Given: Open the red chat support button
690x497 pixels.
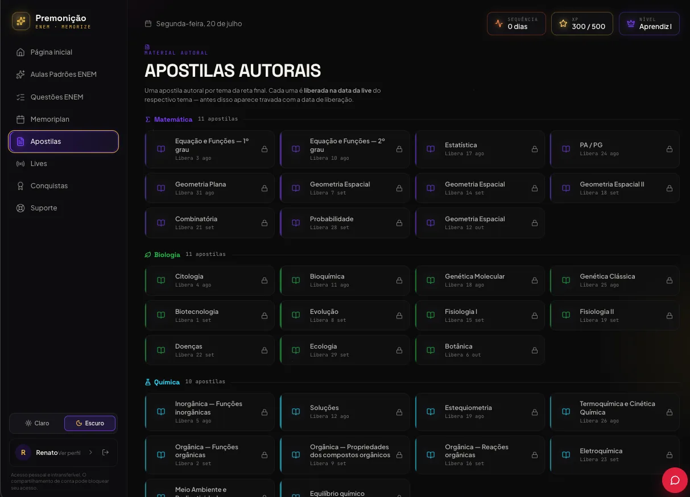Looking at the screenshot, I should tap(675, 481).
